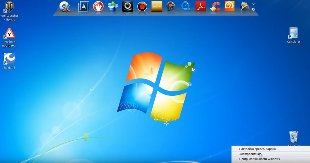Launch the black camera lens app icon
310x163 pixels.
point(127,7)
